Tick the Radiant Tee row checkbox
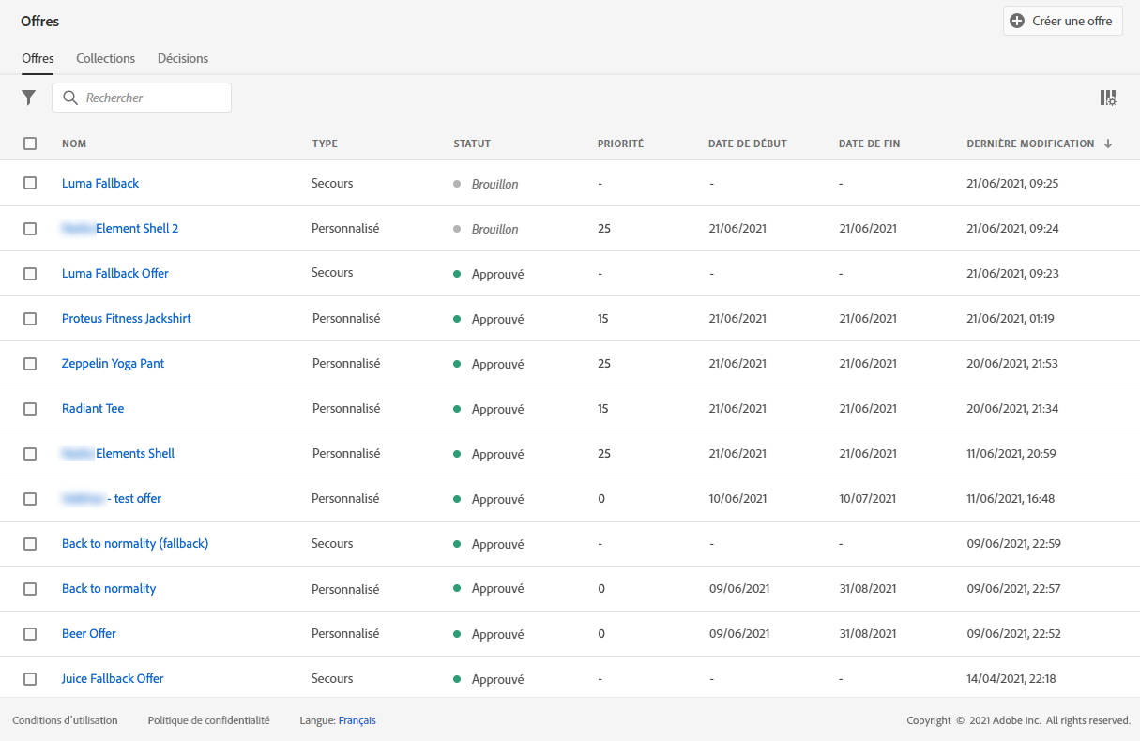1140x741 pixels. click(x=30, y=409)
